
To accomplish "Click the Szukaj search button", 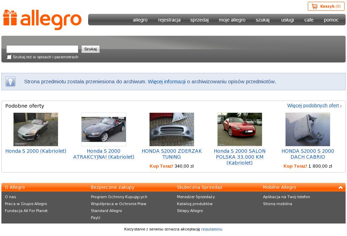I will 91,49.
